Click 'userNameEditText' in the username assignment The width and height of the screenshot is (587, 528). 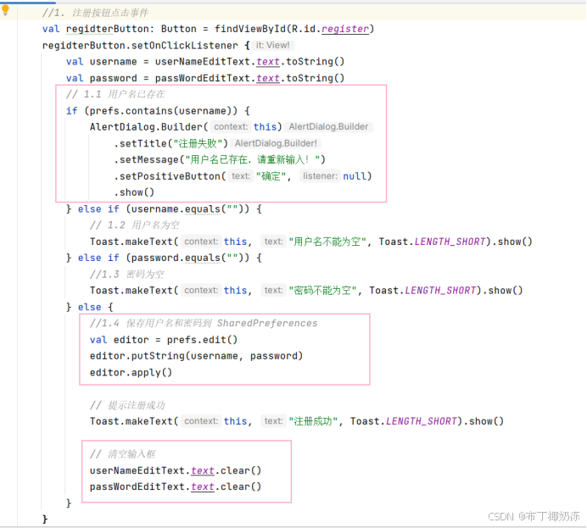click(202, 61)
